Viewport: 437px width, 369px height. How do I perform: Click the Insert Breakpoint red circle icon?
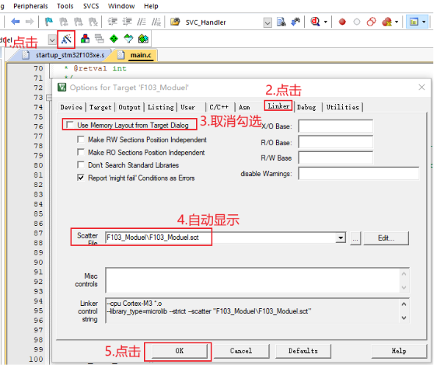pos(342,22)
